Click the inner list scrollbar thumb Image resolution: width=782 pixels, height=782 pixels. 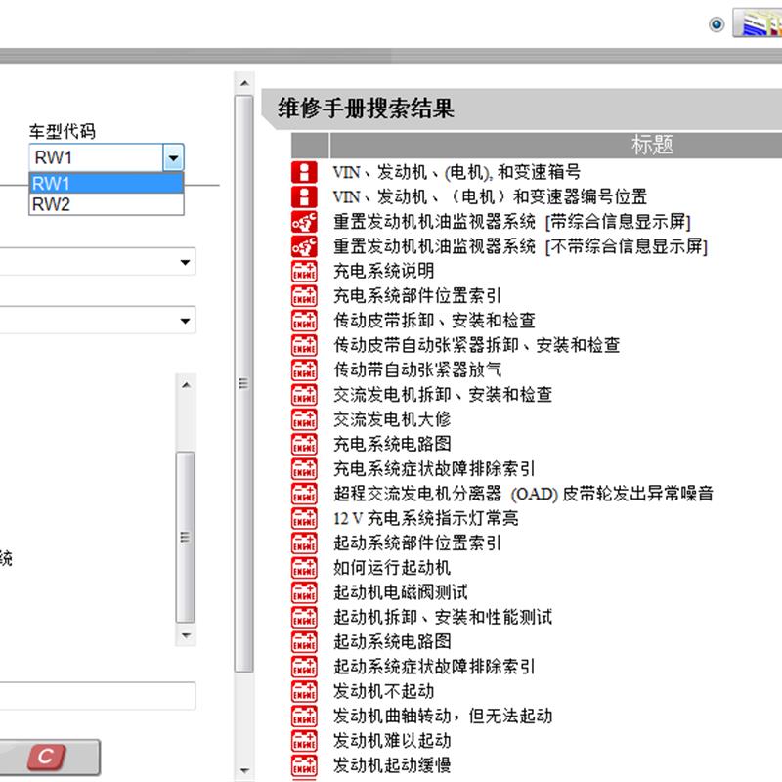click(186, 537)
